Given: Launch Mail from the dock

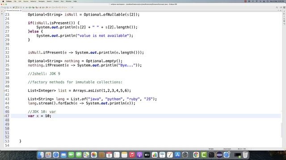Looking at the screenshot, I should pyautogui.click(x=63, y=155).
